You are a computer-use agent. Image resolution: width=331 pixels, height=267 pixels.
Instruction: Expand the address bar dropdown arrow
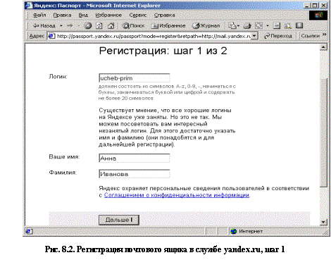(x=254, y=36)
